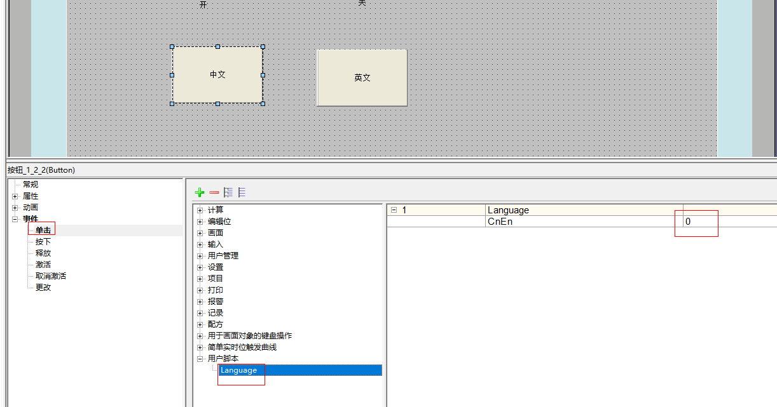The height and width of the screenshot is (407, 777).
Task: Collapse function row 1 in the function list
Action: tap(394, 210)
